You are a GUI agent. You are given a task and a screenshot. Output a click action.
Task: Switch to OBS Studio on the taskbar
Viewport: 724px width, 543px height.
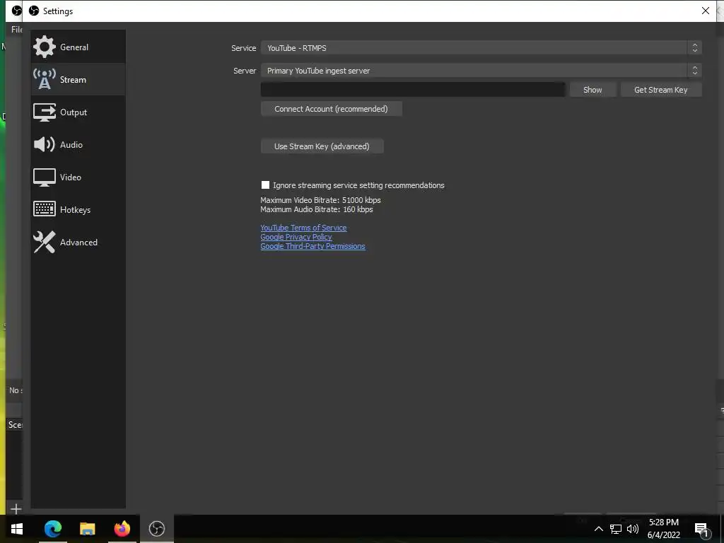(x=156, y=529)
